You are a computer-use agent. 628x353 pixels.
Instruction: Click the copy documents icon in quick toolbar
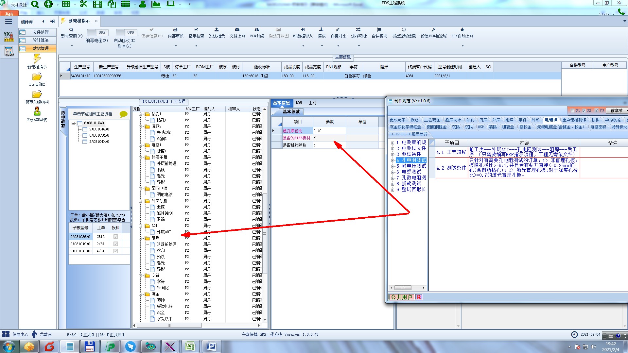[112, 4]
